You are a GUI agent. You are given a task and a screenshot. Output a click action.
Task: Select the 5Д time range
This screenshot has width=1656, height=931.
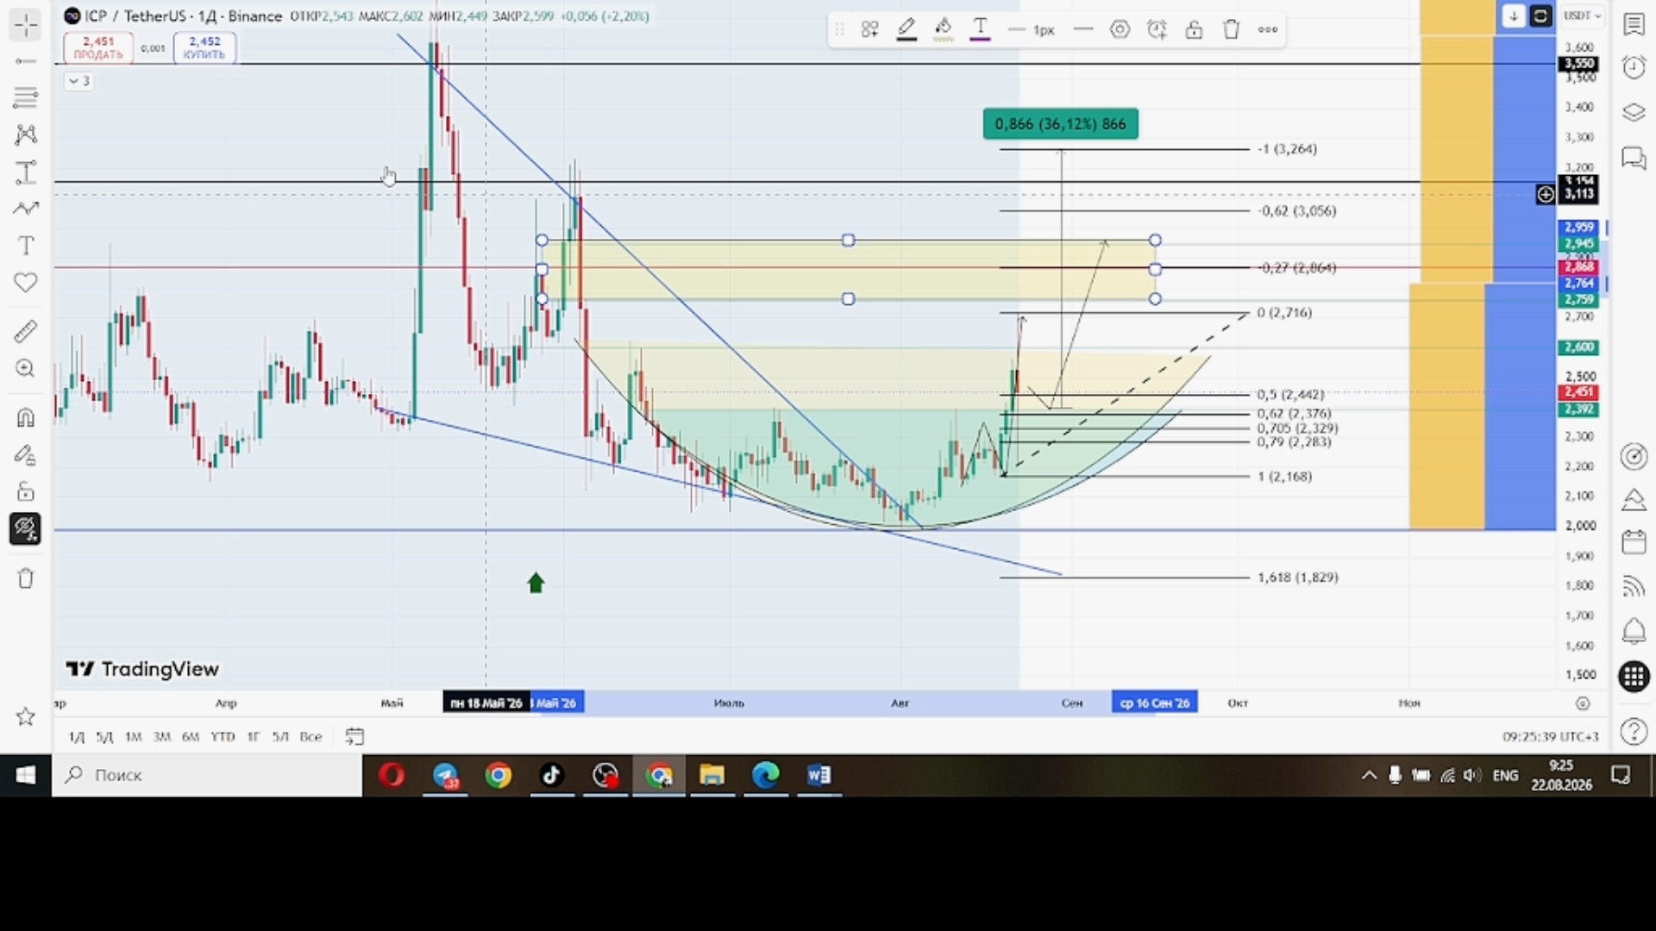104,737
